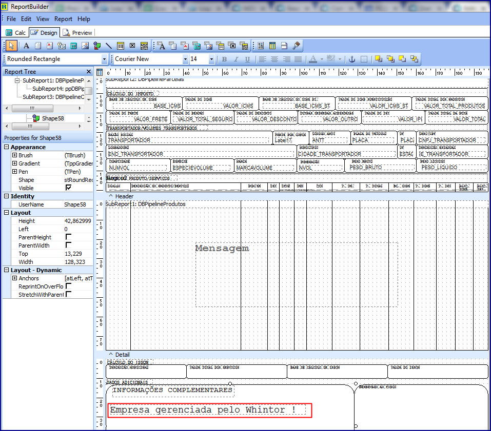Screen dimensions: 491x431
Task: Choose the SubReport component tool
Action: 272,46
